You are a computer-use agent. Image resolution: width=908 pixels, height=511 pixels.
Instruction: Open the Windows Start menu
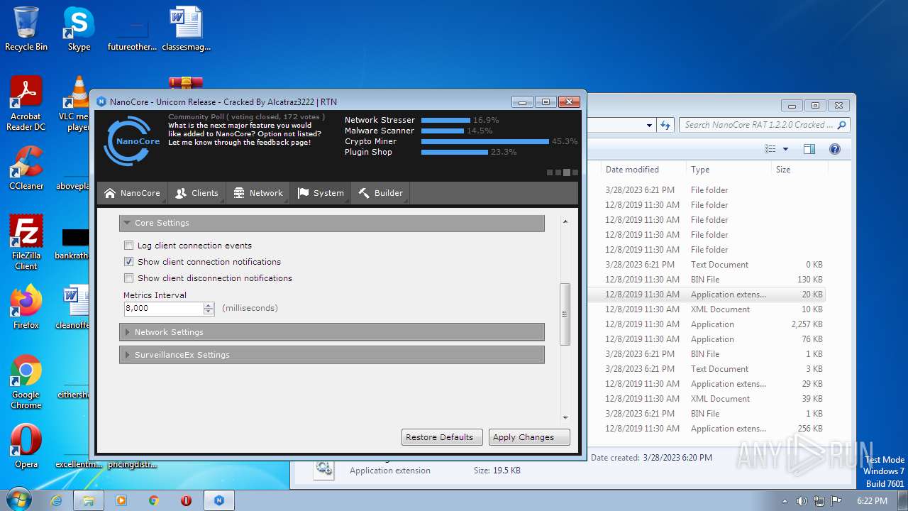[x=18, y=500]
